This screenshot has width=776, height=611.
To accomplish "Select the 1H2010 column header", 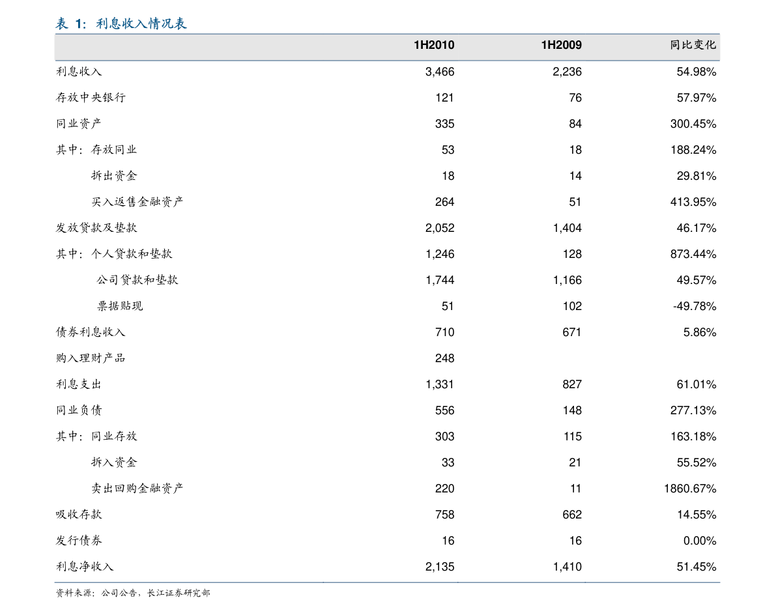I will coord(434,45).
